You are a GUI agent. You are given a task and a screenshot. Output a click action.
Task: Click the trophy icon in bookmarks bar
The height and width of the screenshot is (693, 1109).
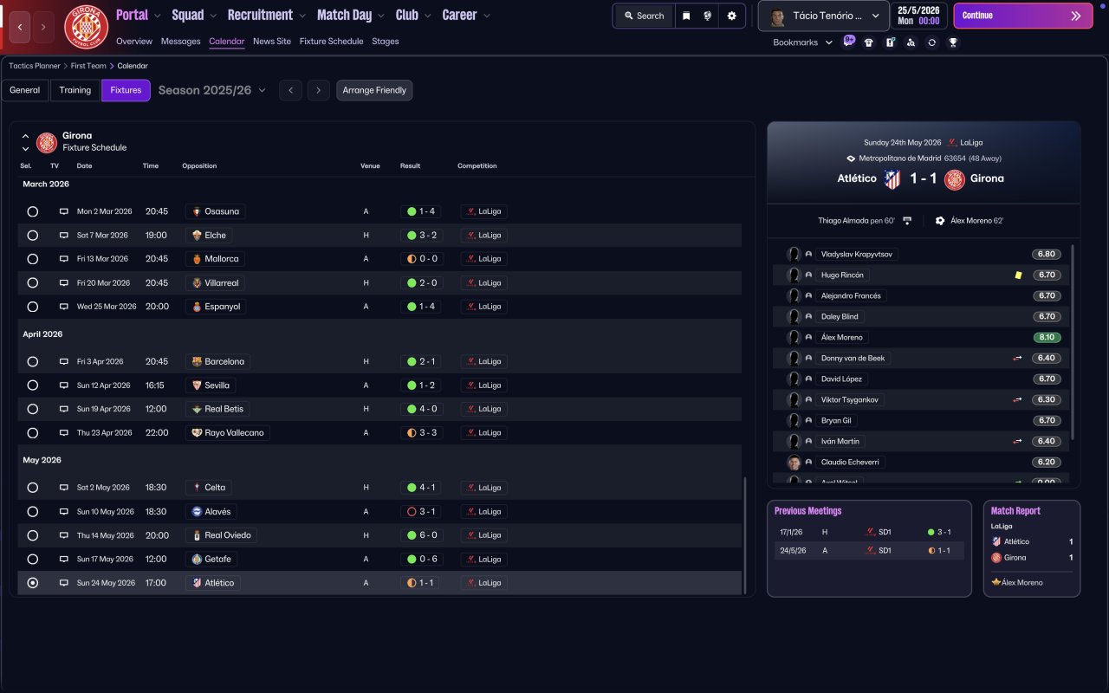point(953,42)
